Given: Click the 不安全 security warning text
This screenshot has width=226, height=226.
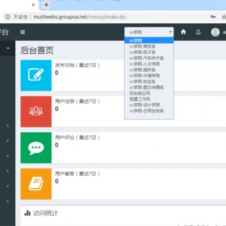Looking at the screenshot, I should click(x=20, y=17).
